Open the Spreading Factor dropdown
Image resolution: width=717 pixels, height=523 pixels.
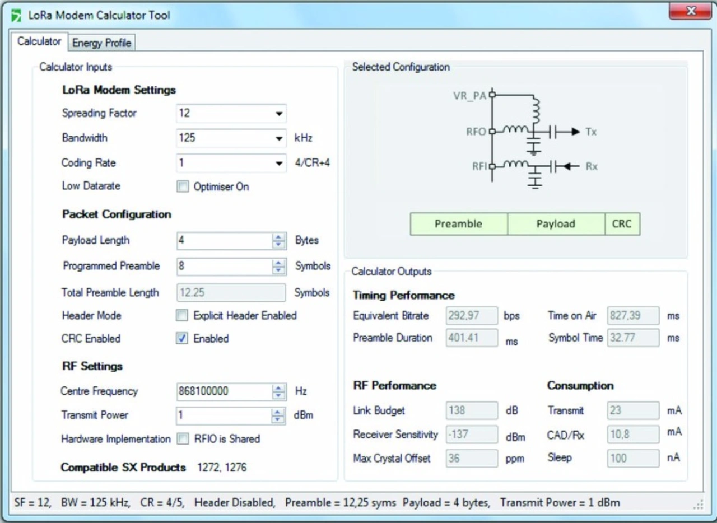(278, 114)
